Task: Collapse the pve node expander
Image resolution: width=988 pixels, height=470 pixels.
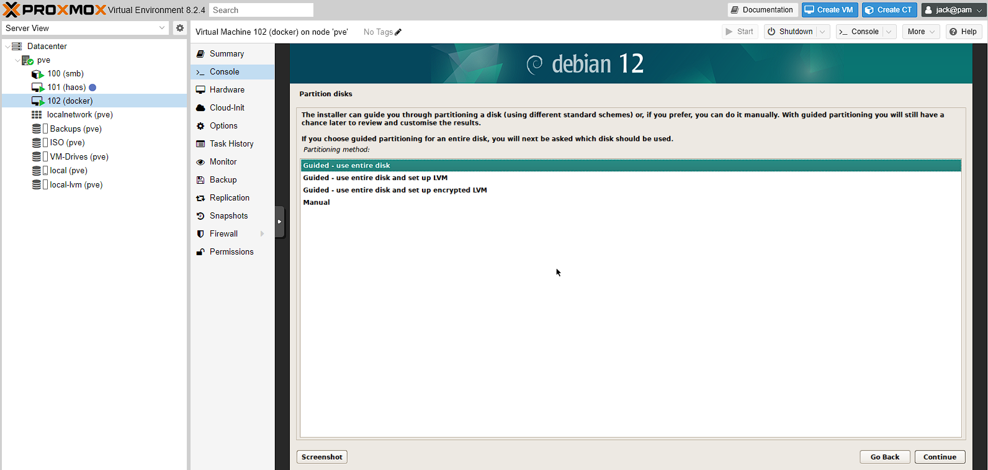Action: (17, 60)
